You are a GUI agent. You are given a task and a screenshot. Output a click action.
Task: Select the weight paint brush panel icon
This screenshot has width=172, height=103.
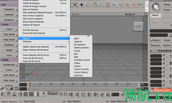(x=7, y=89)
